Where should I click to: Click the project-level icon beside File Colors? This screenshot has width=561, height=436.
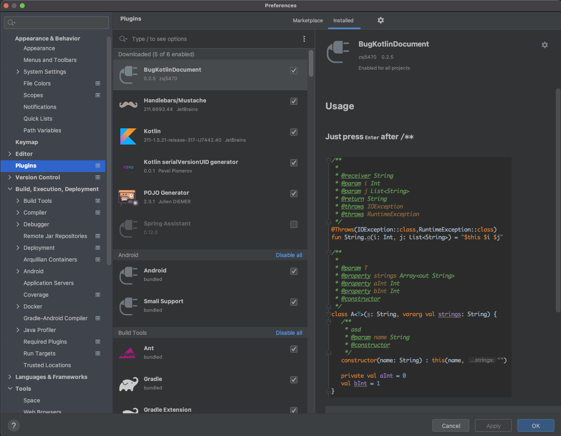pos(98,83)
